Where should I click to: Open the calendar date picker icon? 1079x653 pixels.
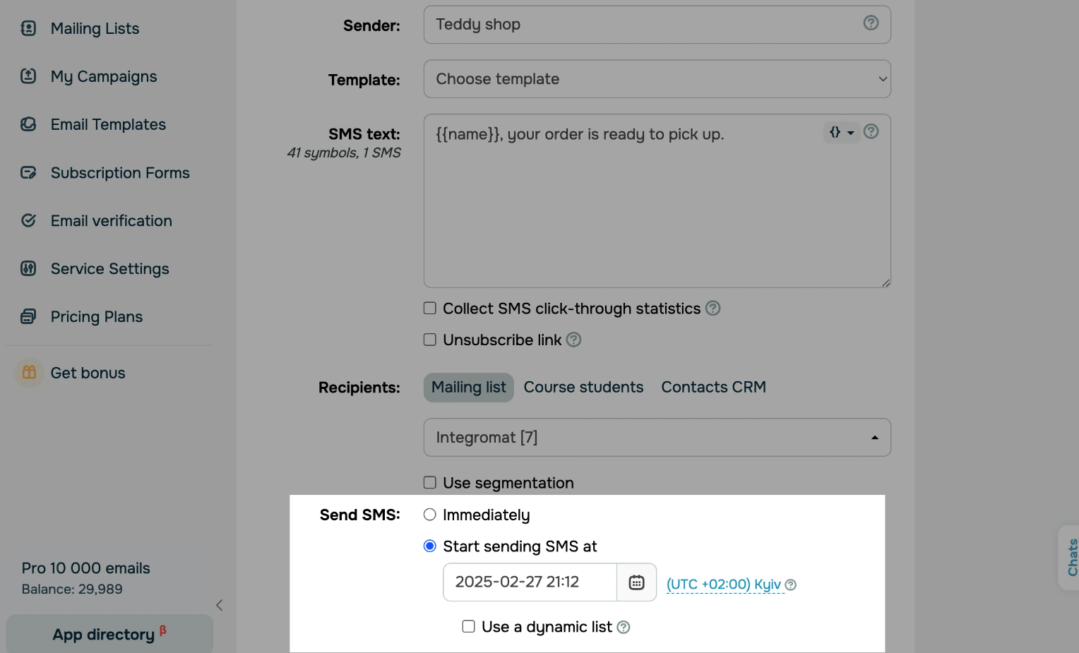tap(636, 582)
